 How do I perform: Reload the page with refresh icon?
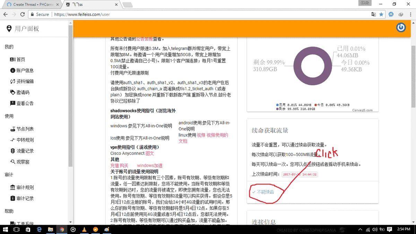tap(23, 15)
